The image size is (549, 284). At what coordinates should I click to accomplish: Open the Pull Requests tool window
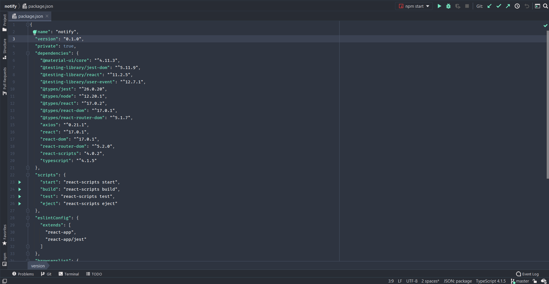tap(5, 81)
